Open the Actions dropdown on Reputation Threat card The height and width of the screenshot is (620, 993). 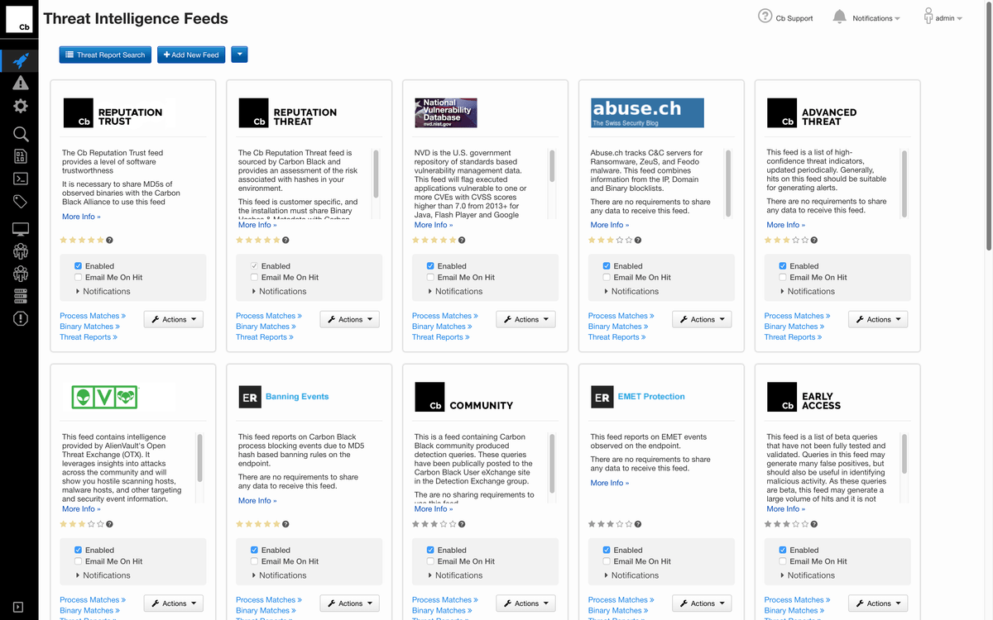pyautogui.click(x=350, y=319)
